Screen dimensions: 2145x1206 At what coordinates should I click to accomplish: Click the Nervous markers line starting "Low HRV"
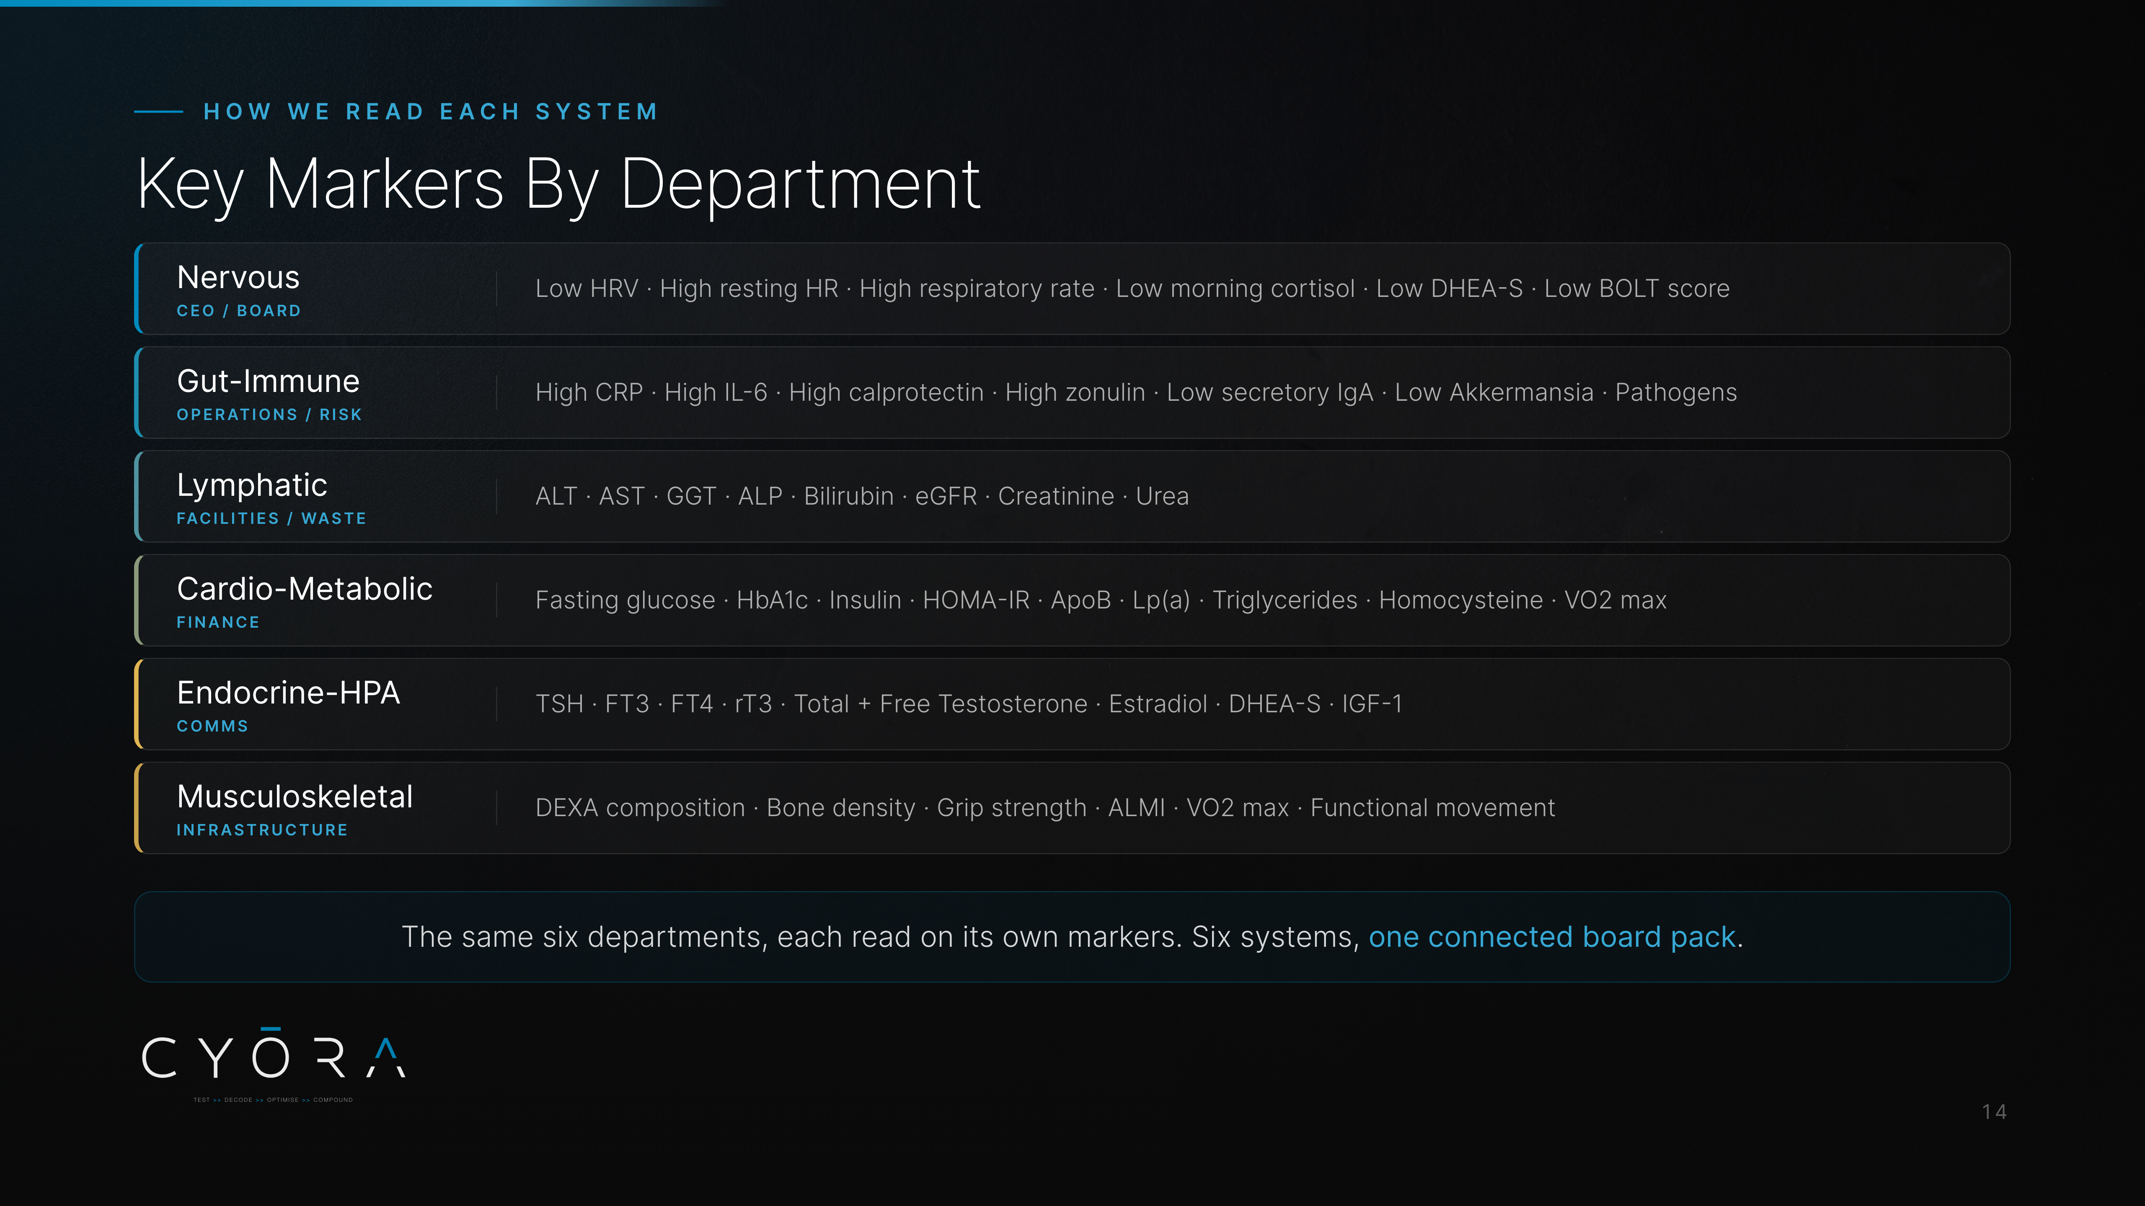1132,289
